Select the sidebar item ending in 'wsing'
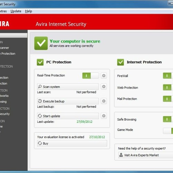This screenshot has width=173, height=173. click(x=3, y=102)
